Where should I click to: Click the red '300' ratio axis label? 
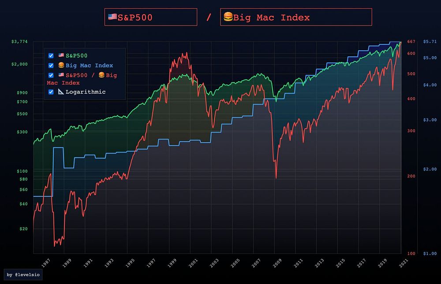[x=411, y=131]
